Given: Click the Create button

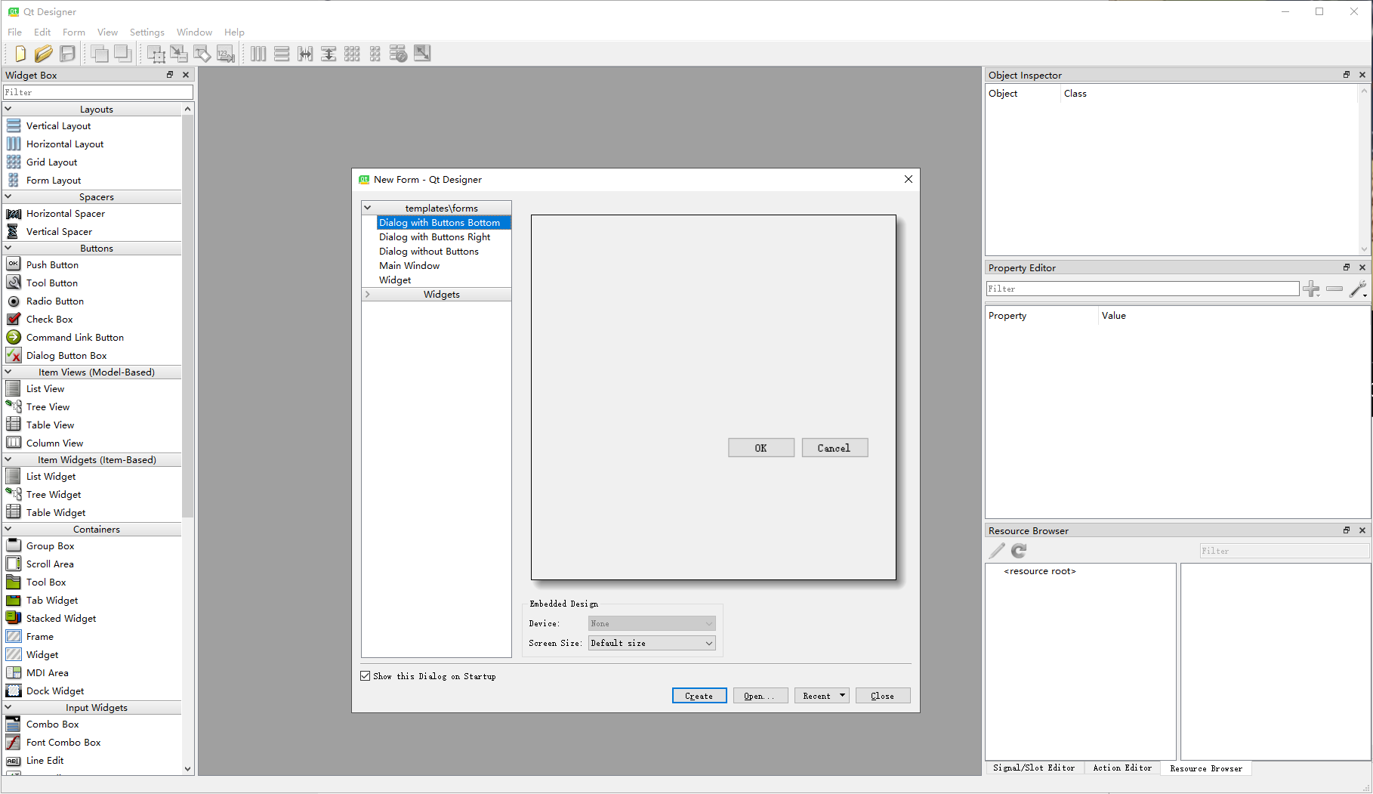Looking at the screenshot, I should tap(699, 696).
